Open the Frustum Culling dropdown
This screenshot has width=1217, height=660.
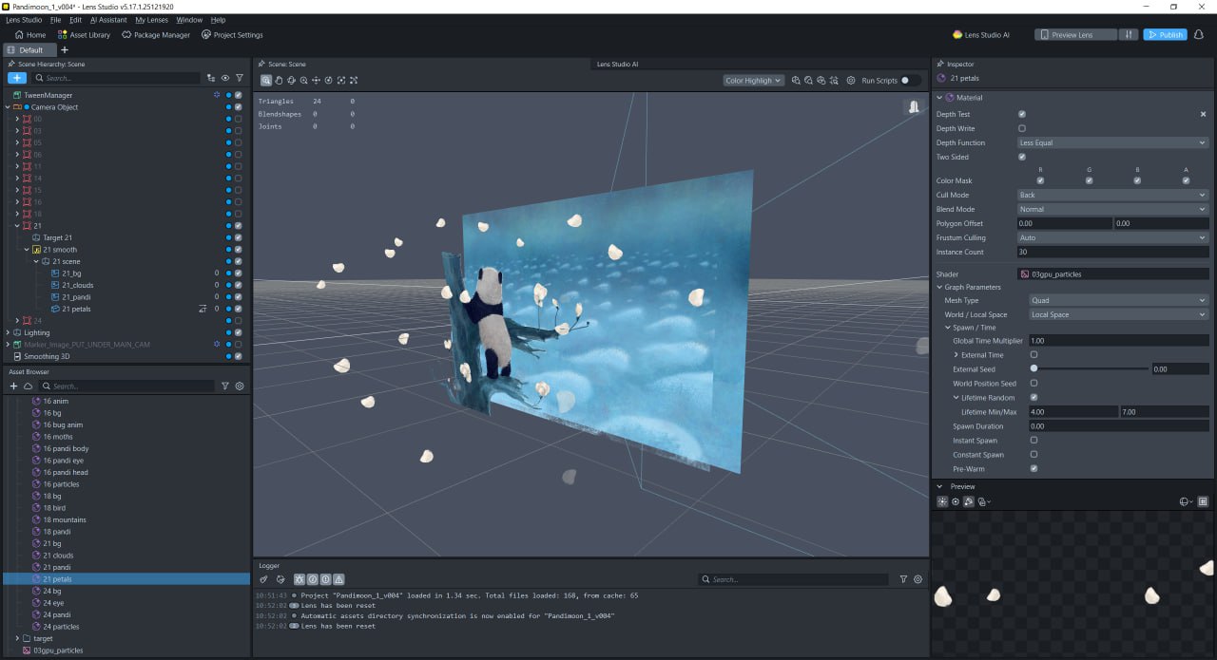tap(1112, 237)
